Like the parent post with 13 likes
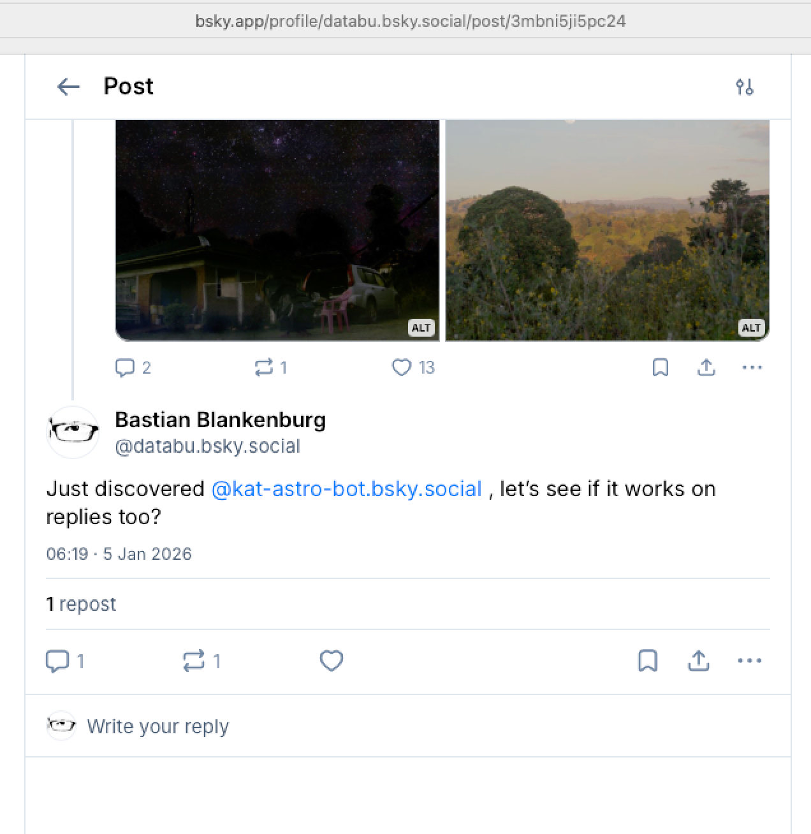The width and height of the screenshot is (811, 834). point(402,367)
